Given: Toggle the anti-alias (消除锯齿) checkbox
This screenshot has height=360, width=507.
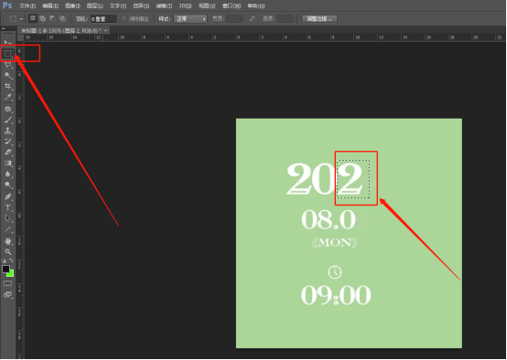Looking at the screenshot, I should click(124, 18).
